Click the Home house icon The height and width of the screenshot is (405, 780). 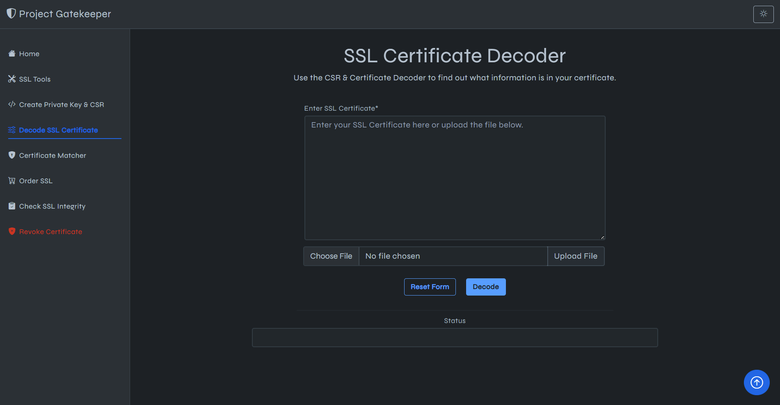12,53
